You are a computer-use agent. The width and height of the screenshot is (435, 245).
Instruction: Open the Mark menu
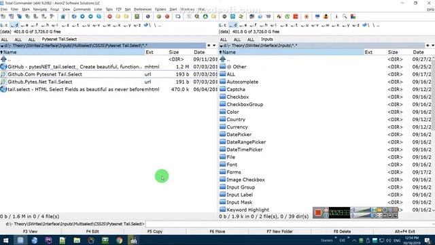tap(26, 9)
